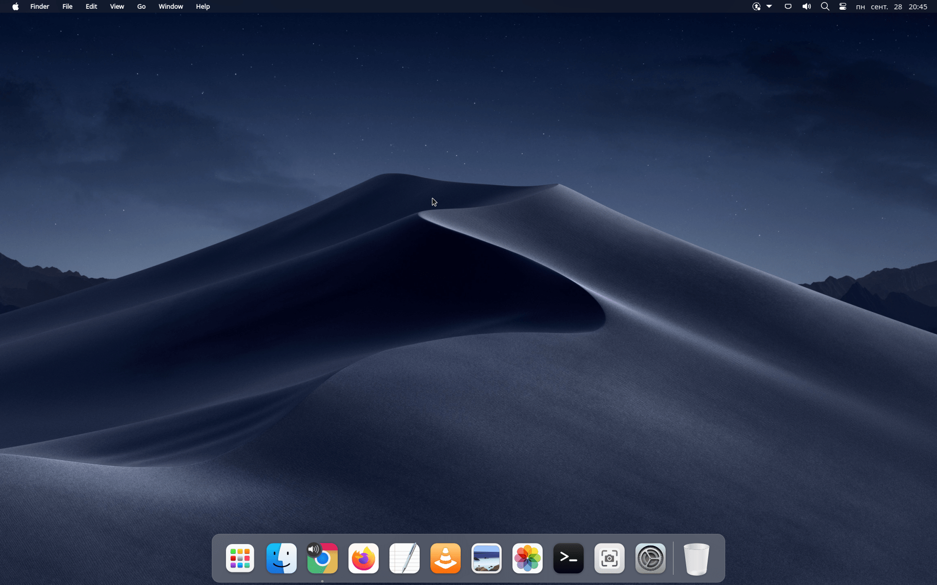Launch VLC media player from dock
The width and height of the screenshot is (937, 585).
click(x=446, y=558)
